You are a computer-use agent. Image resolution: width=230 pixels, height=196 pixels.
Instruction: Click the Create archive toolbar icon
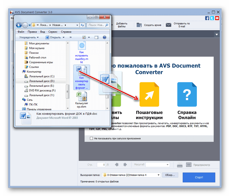click(x=139, y=25)
